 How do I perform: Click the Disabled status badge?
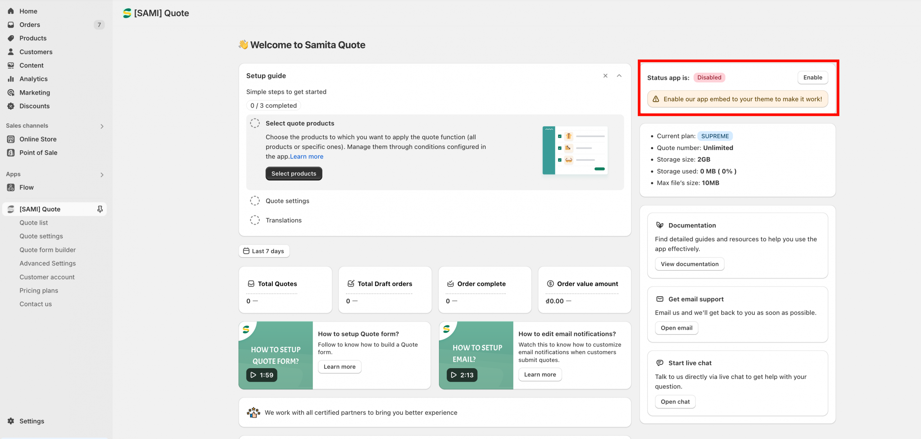(x=709, y=78)
